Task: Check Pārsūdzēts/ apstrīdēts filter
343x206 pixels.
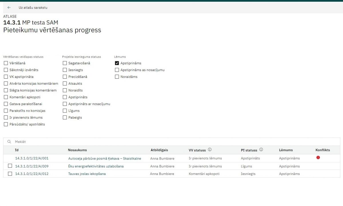Action: pos(6,124)
